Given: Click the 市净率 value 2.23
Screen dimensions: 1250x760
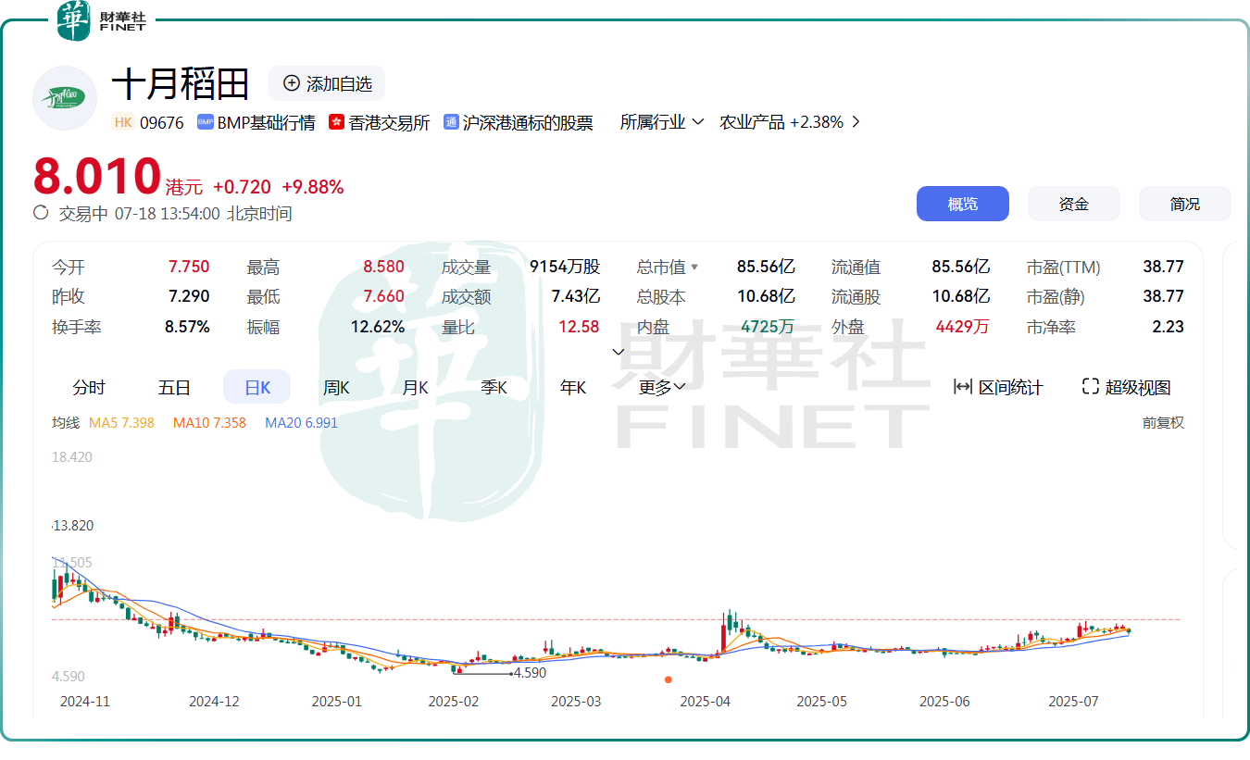Looking at the screenshot, I should [1169, 327].
